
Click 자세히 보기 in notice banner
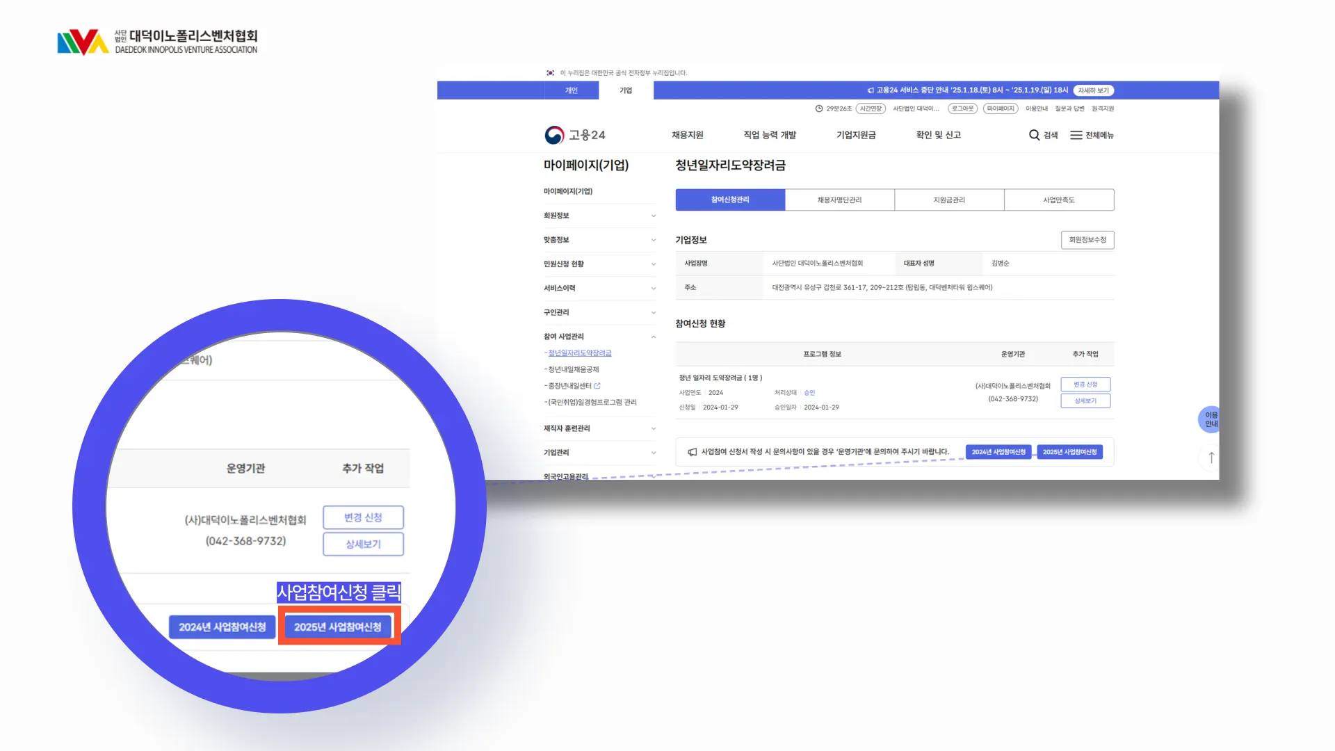(x=1093, y=90)
